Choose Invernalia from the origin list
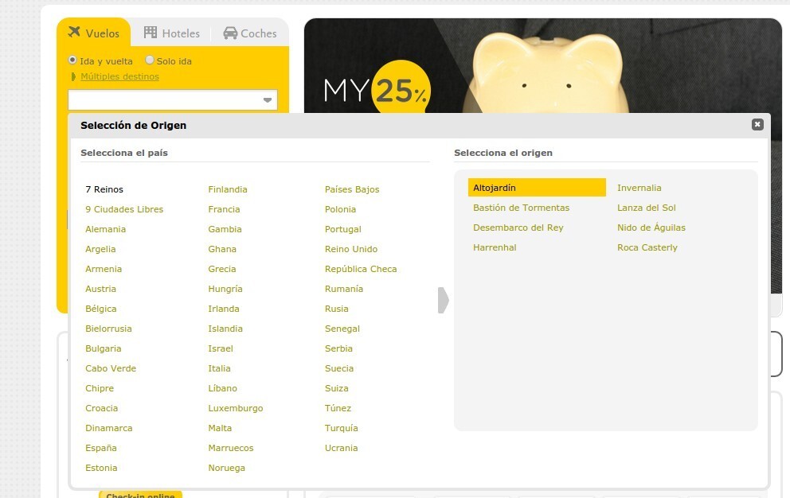Image resolution: width=790 pixels, height=498 pixels. point(639,188)
